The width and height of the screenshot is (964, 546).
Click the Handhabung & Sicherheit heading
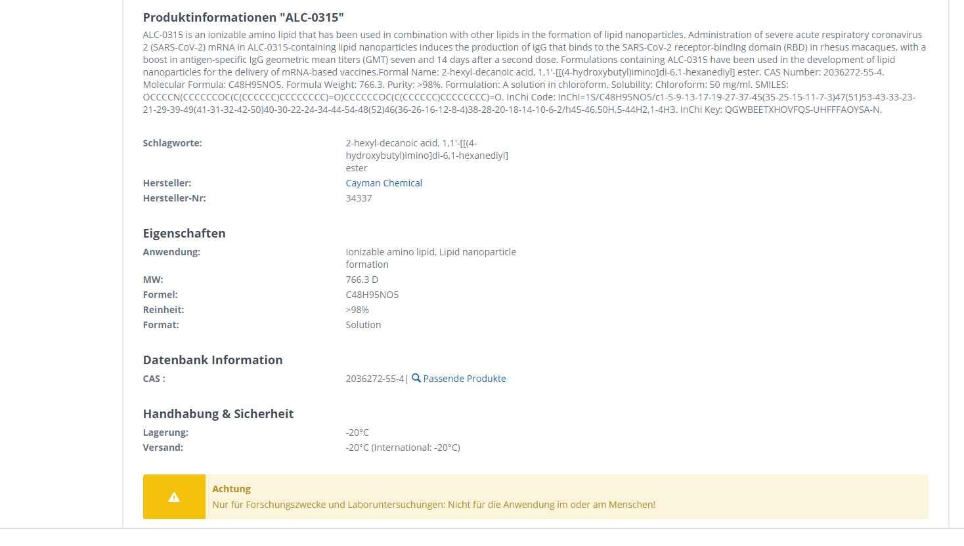218,414
